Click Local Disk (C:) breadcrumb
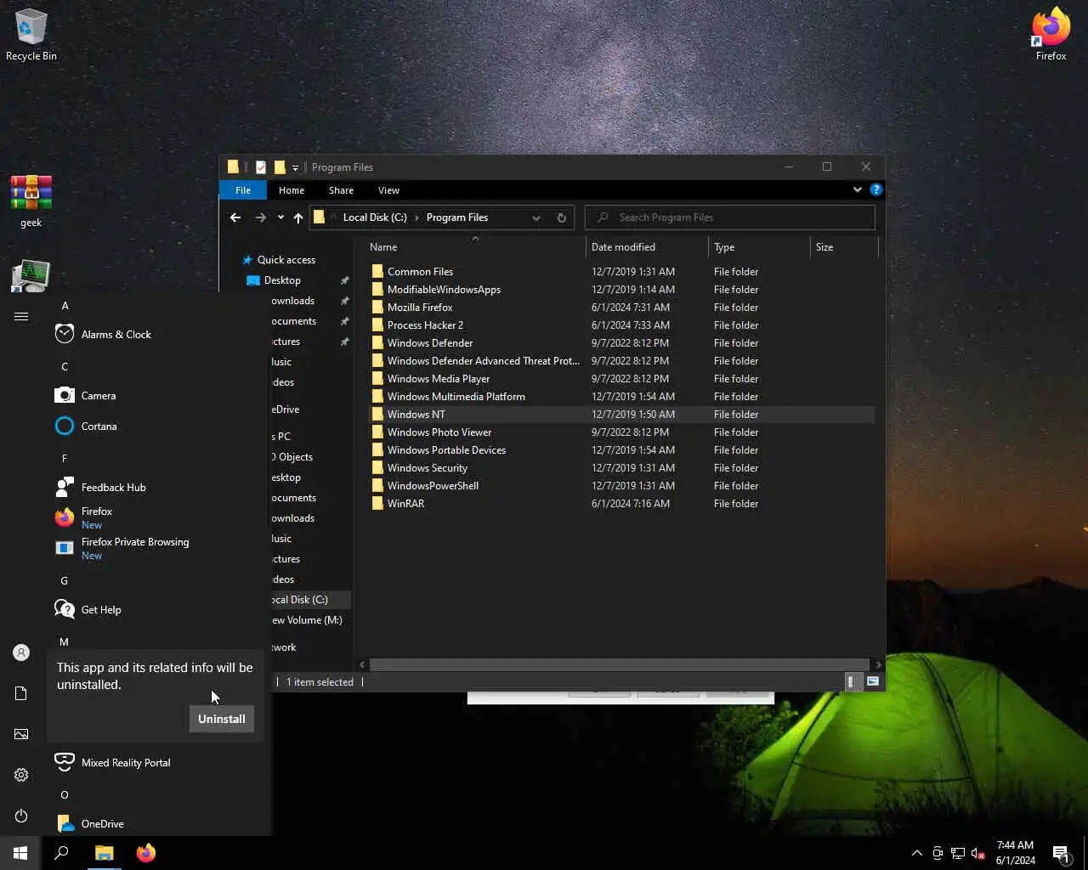The width and height of the screenshot is (1088, 870). click(x=375, y=217)
